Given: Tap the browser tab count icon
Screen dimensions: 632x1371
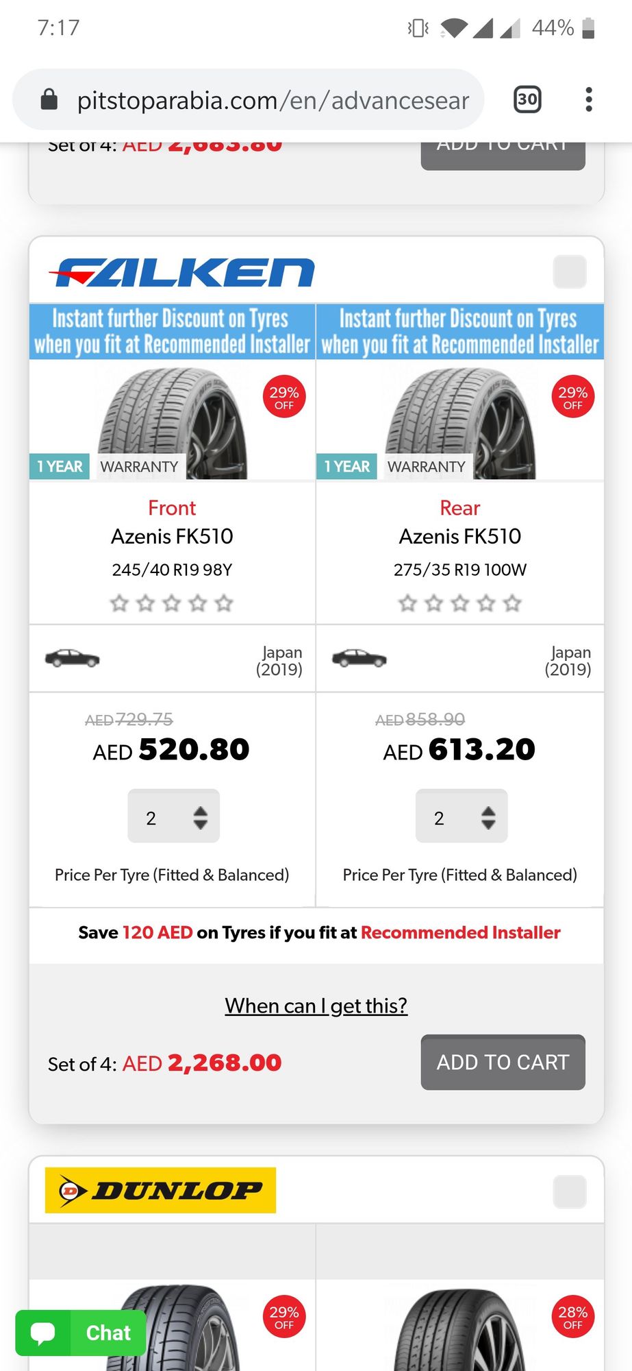Looking at the screenshot, I should pyautogui.click(x=527, y=100).
